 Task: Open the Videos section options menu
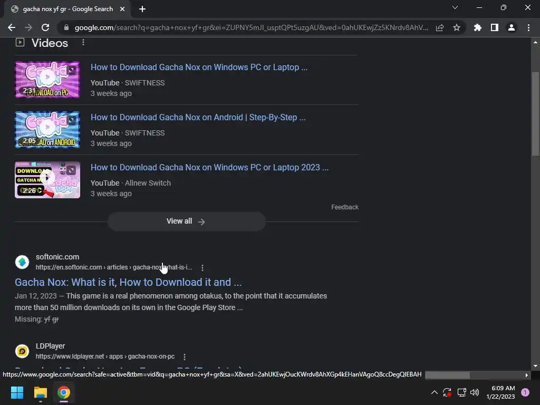[83, 42]
